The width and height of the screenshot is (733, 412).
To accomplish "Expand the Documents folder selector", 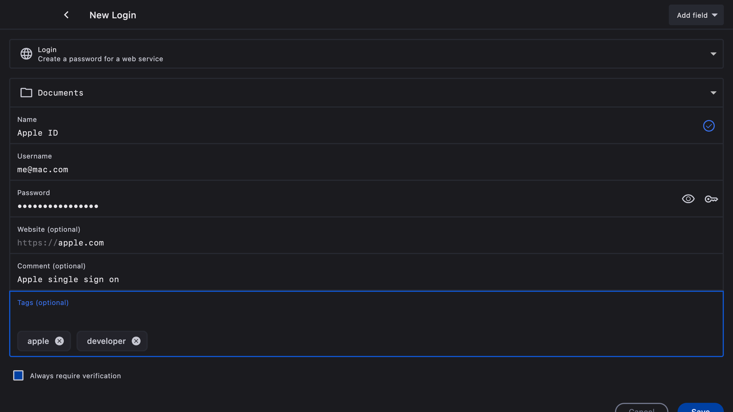I will click(x=713, y=93).
